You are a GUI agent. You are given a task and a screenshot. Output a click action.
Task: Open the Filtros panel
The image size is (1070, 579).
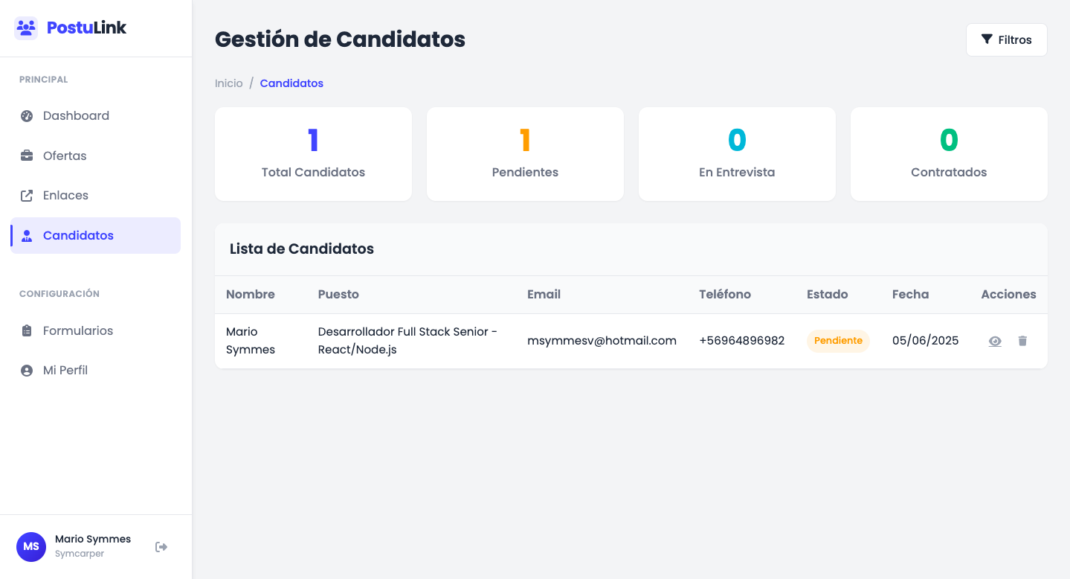point(1006,39)
